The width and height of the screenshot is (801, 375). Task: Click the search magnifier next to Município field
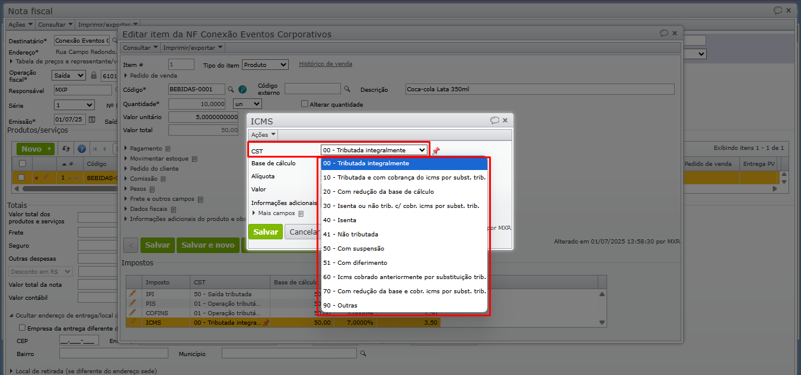(x=363, y=354)
